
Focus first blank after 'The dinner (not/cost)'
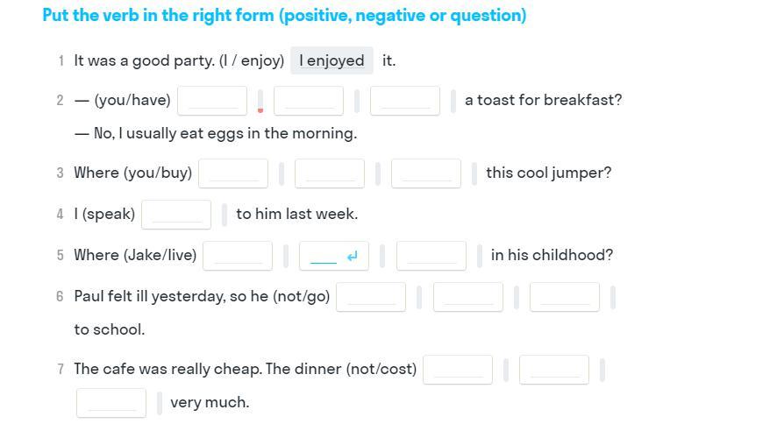pyautogui.click(x=458, y=370)
